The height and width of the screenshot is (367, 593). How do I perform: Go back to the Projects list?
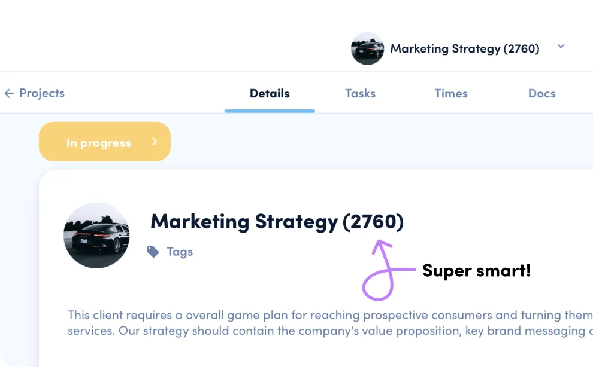(41, 94)
